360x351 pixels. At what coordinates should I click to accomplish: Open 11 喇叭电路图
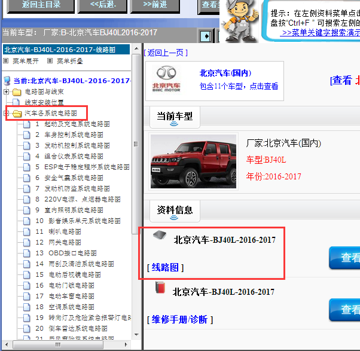[x=58, y=231]
